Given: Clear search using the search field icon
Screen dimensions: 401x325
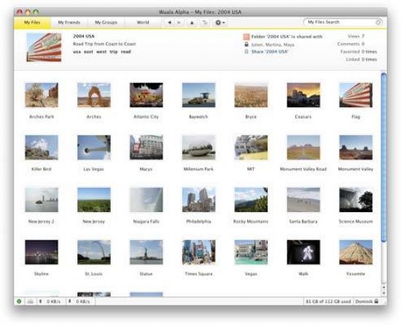Looking at the screenshot, I should tap(378, 23).
